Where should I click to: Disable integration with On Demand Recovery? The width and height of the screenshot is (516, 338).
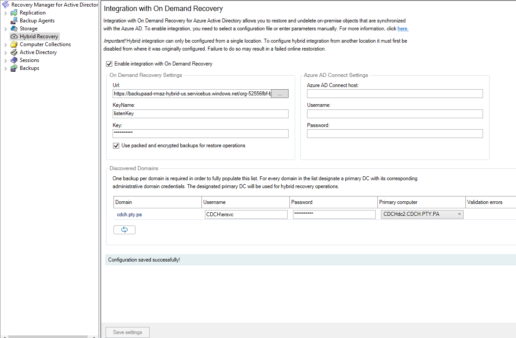pyautogui.click(x=109, y=64)
